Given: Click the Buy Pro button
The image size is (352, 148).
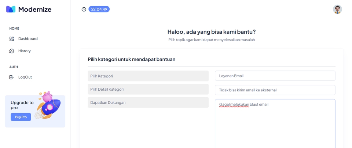Looking at the screenshot, I should pyautogui.click(x=21, y=117).
